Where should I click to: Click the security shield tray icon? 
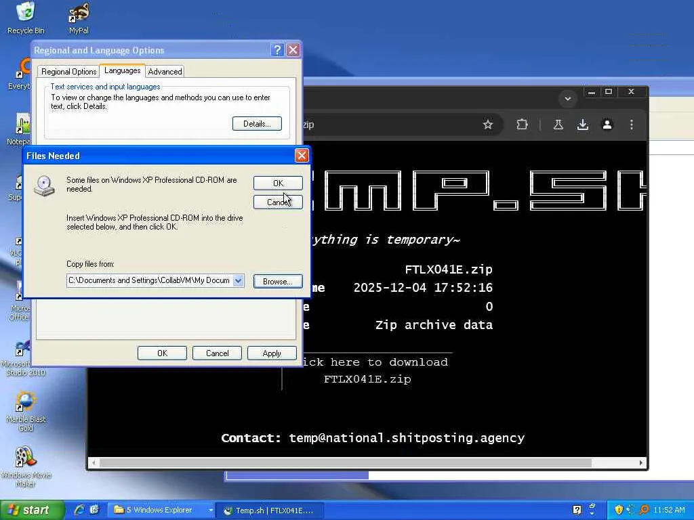(619, 510)
